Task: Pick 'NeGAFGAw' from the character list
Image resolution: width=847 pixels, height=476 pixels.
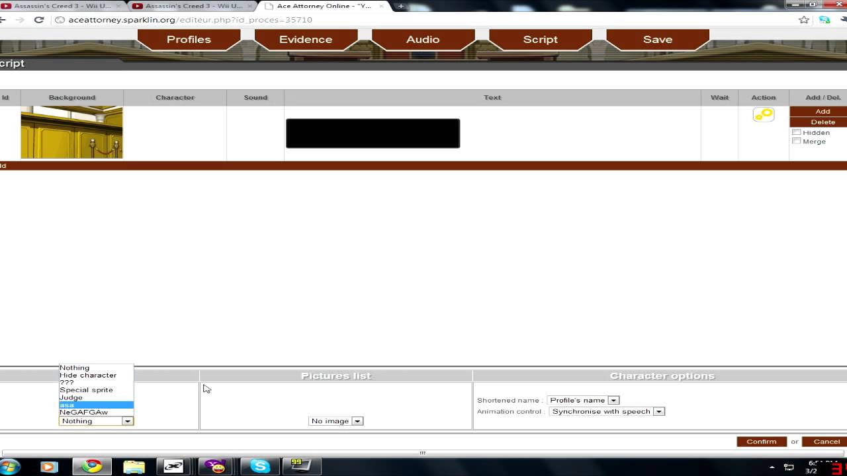Action: (96, 412)
